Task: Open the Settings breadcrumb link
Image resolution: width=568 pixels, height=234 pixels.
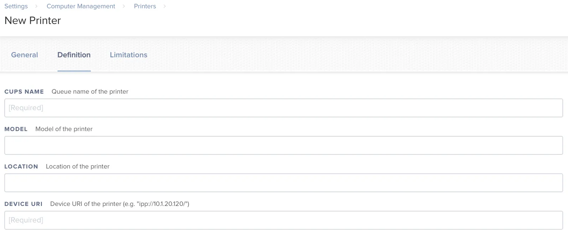Action: [x=16, y=6]
